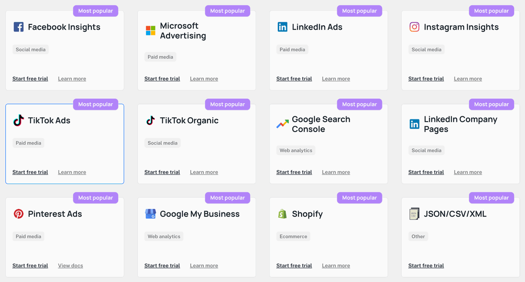This screenshot has width=525, height=282.
Task: Click the Instagram Insights camera icon
Action: point(414,27)
